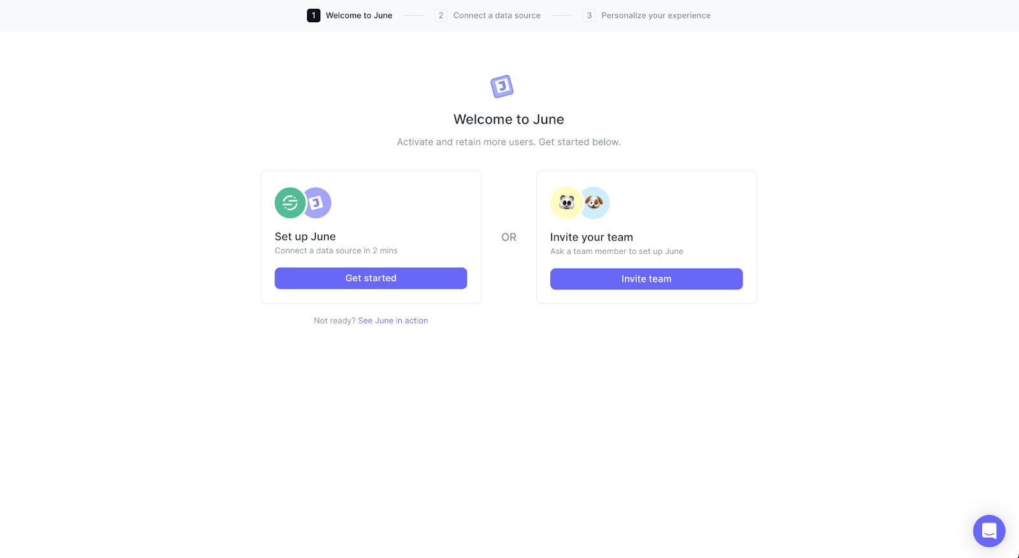This screenshot has height=558, width=1019.
Task: Click the Invite your team card title
Action: 592,237
